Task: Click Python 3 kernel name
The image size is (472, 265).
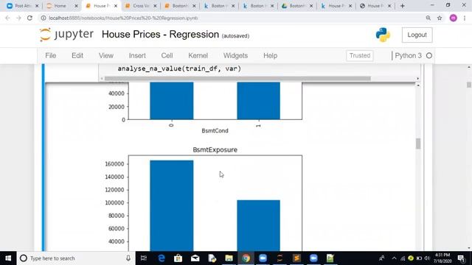Action: pos(408,56)
